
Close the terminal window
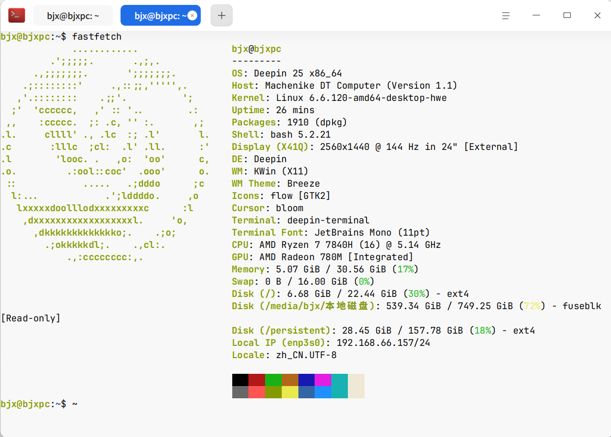597,16
